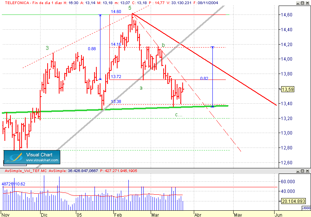Viewport: 311px width, 217px height.
Task: Select the 14.16 price annotation label
Action: tap(116, 44)
